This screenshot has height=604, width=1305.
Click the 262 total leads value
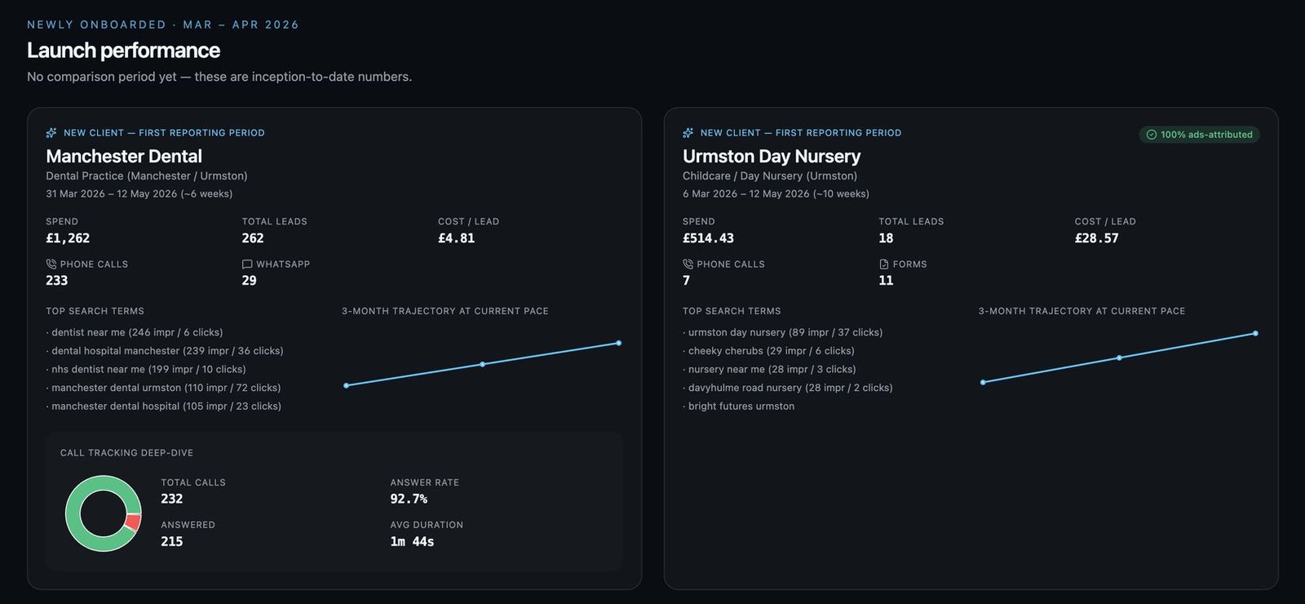point(253,238)
